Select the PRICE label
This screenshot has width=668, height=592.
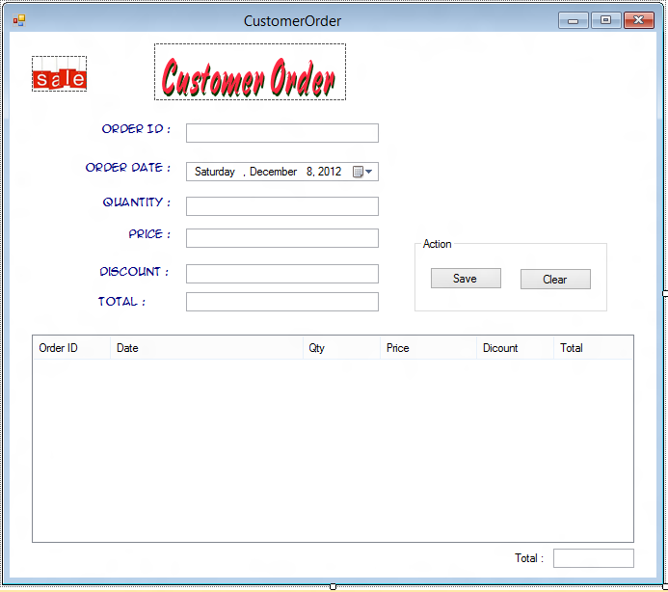[x=149, y=234]
